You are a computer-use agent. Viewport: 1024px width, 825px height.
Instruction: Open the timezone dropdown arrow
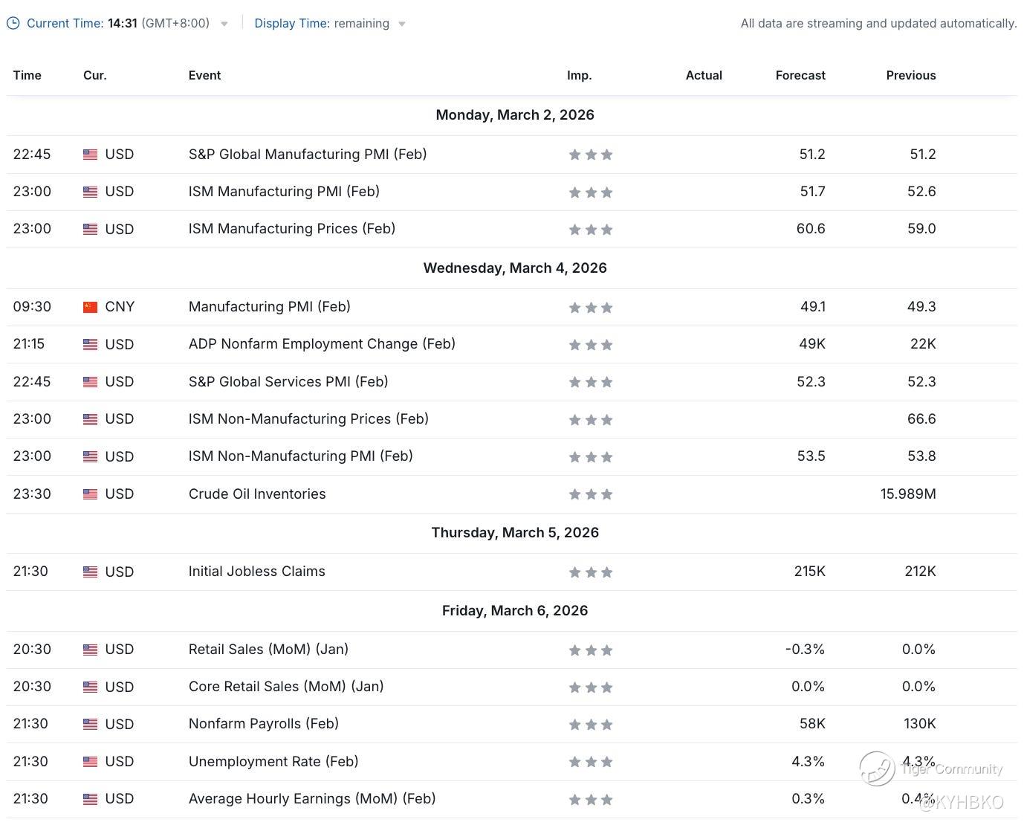point(224,24)
